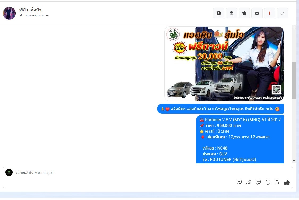Click contact name พินิจ เสือป่า
The width and height of the screenshot is (299, 200).
pyautogui.click(x=30, y=10)
